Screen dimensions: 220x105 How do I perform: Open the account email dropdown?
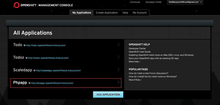point(185,2)
